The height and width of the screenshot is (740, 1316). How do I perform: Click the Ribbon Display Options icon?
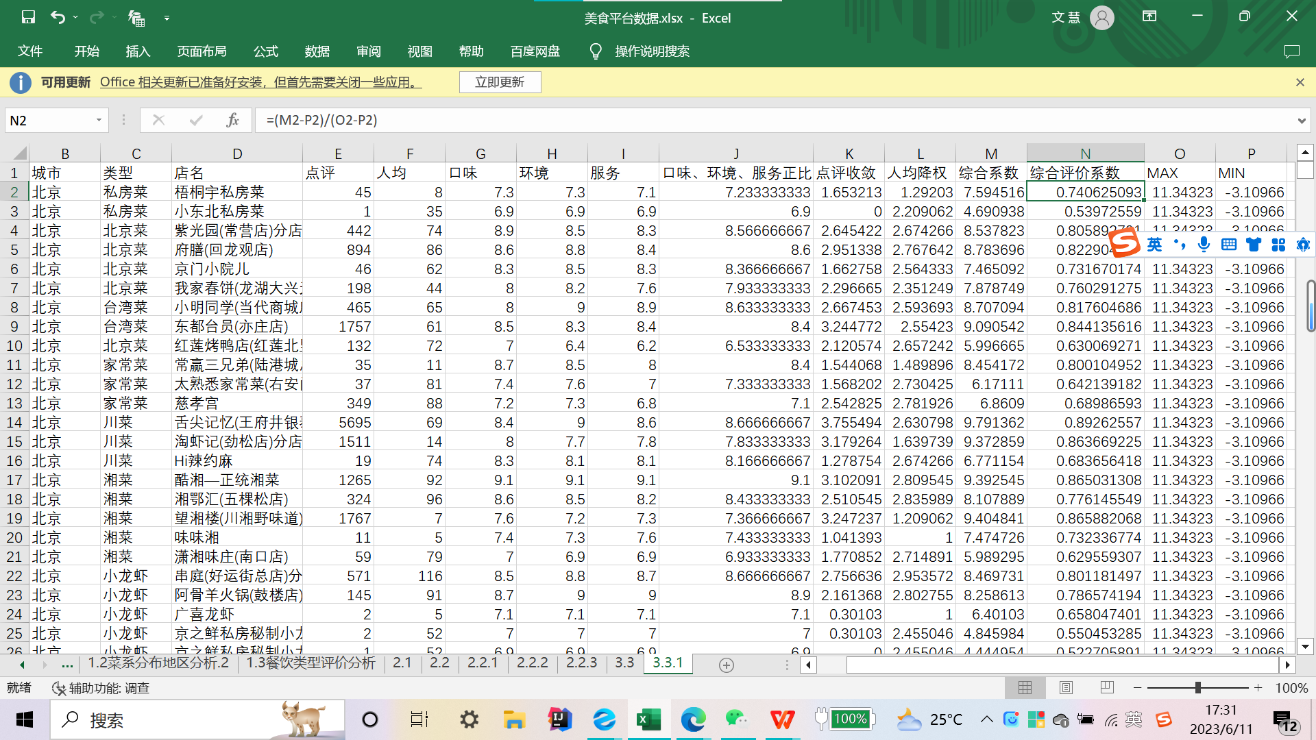(x=1149, y=16)
